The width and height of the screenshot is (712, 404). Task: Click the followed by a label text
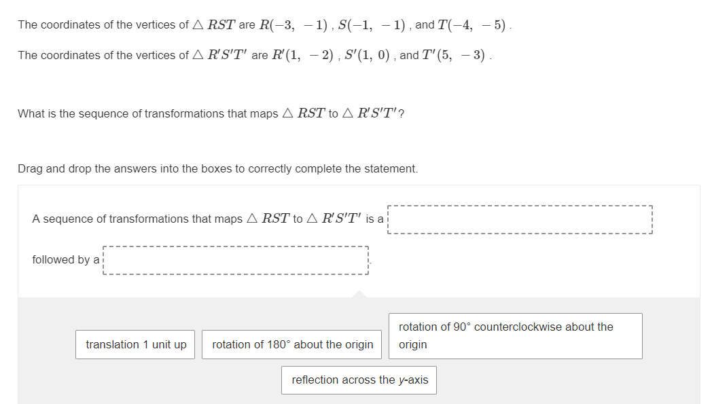67,259
